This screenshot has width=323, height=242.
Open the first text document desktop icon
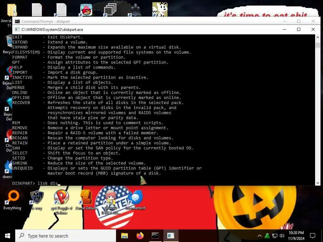tap(37, 10)
